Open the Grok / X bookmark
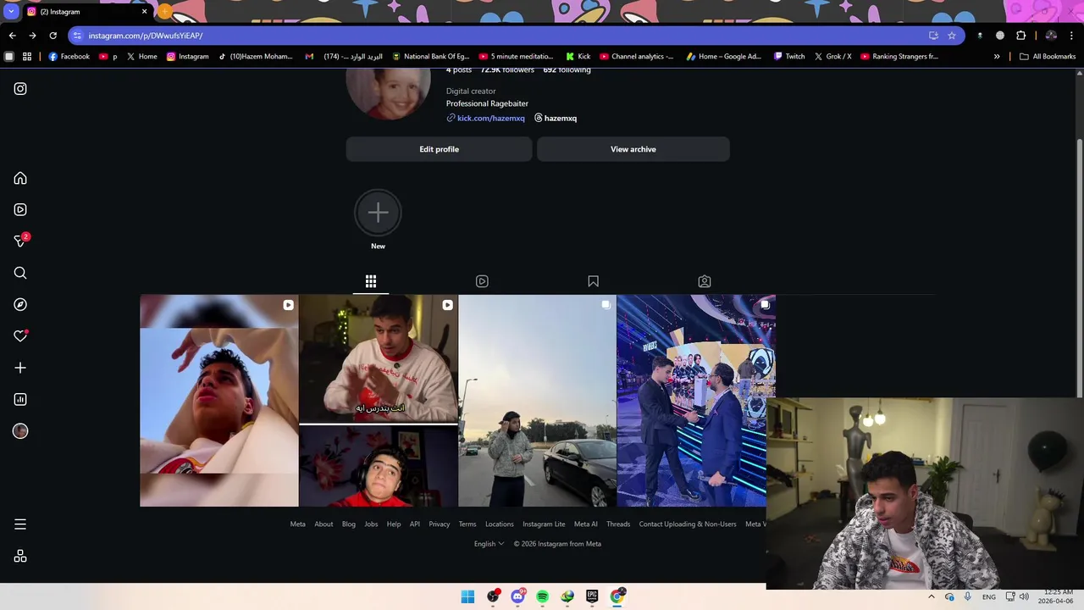1084x610 pixels. pyautogui.click(x=833, y=57)
